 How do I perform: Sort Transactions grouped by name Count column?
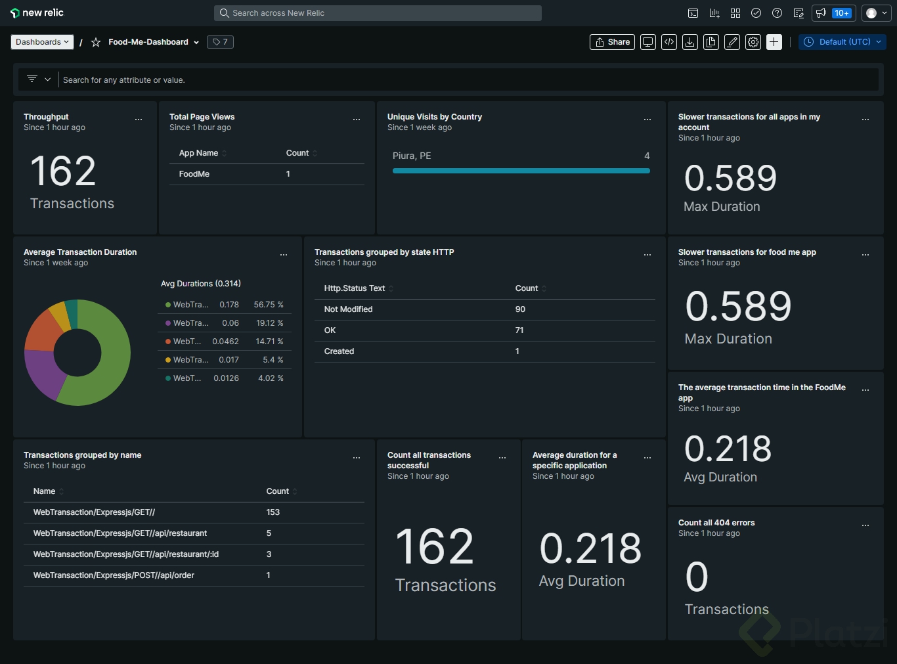tap(282, 491)
